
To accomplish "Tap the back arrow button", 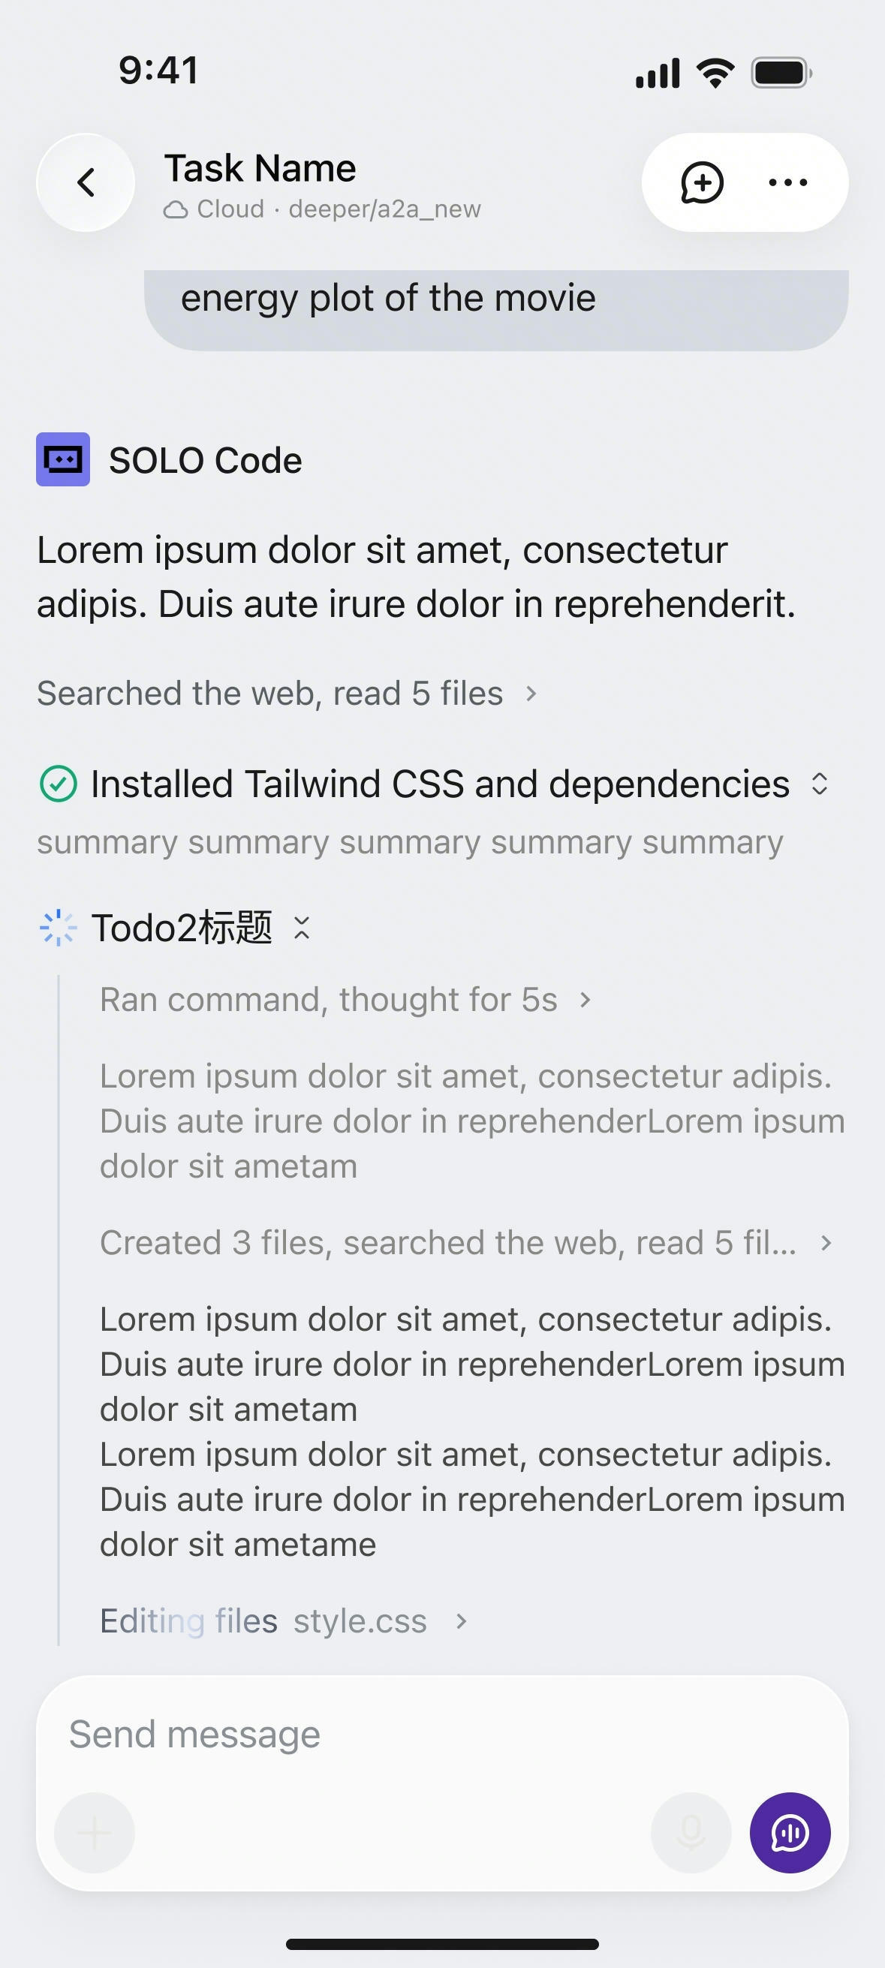I will click(x=86, y=182).
